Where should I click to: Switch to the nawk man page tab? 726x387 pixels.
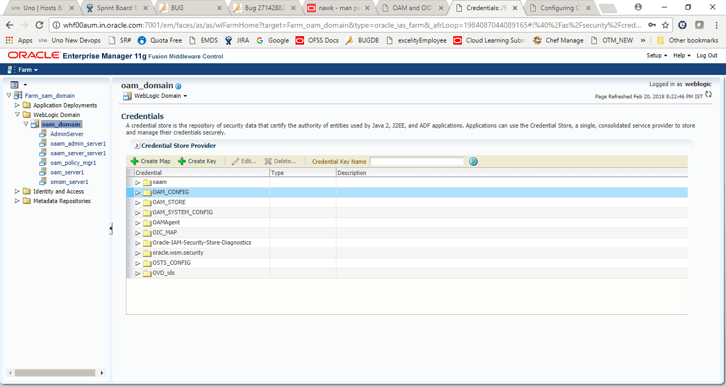339,8
